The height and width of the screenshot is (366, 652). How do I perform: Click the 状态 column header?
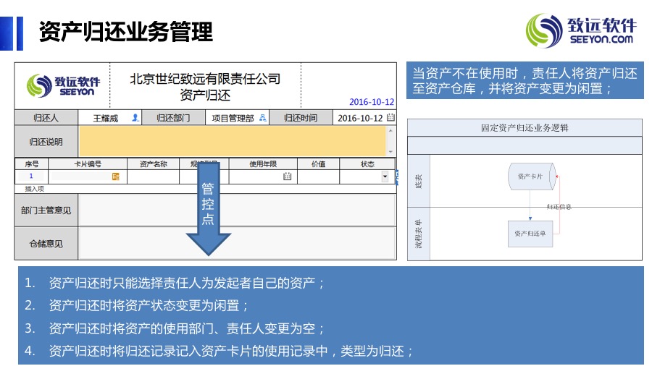coord(367,164)
